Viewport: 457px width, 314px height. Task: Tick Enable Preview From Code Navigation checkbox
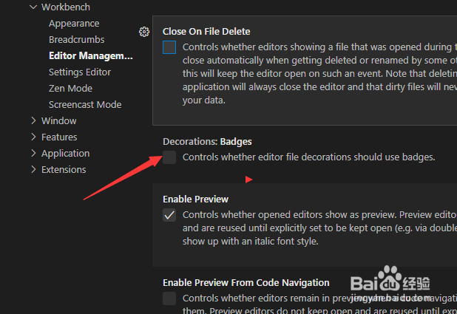click(x=169, y=298)
